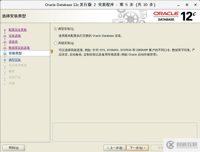Maximize the installer window
Image resolution: width=200 pixels, height=152 pixels.
click(x=187, y=5)
